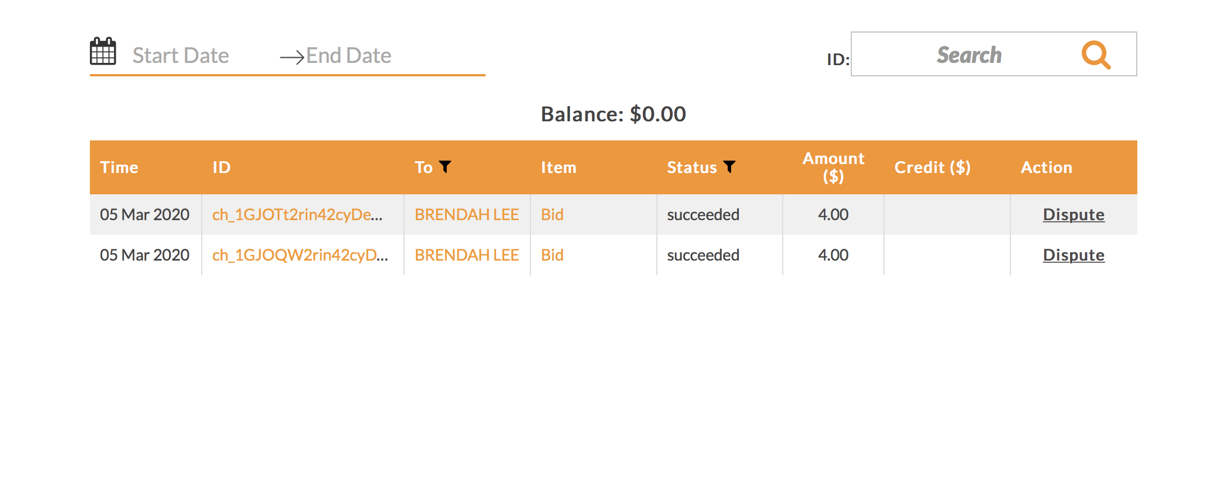This screenshot has width=1207, height=483.
Task: Set the End Date field
Action: tap(348, 55)
